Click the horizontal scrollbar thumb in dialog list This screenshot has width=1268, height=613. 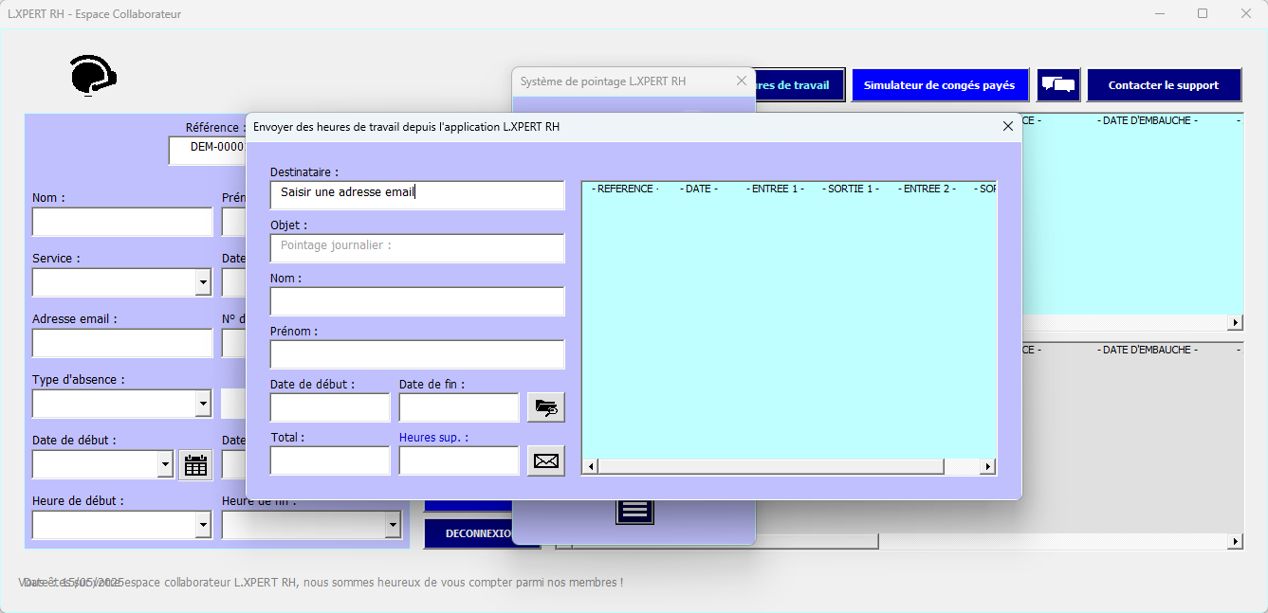(771, 466)
